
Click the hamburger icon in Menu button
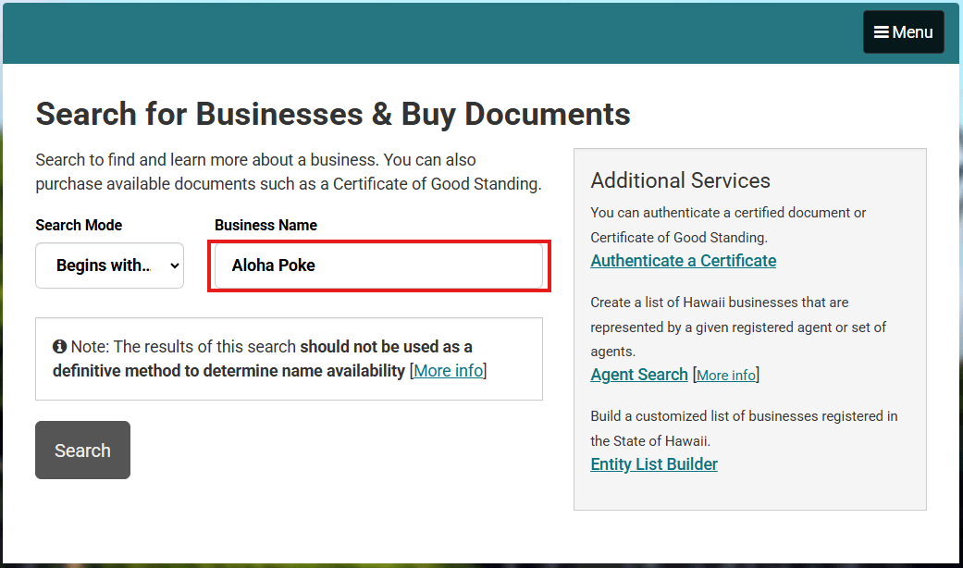tap(882, 32)
